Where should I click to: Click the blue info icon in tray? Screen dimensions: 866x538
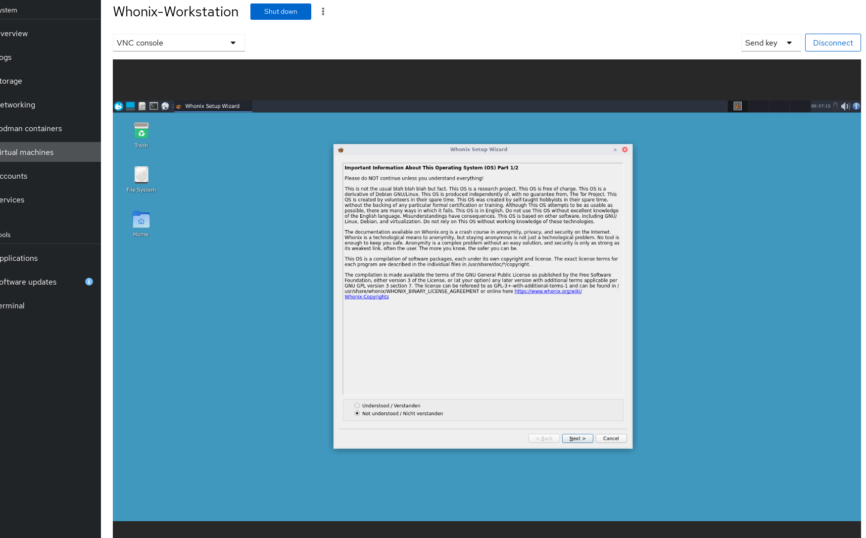point(856,106)
